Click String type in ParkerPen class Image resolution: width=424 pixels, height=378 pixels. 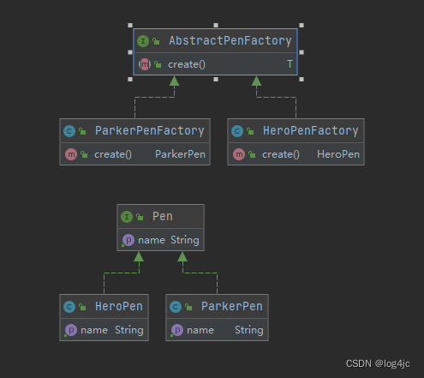click(x=249, y=330)
